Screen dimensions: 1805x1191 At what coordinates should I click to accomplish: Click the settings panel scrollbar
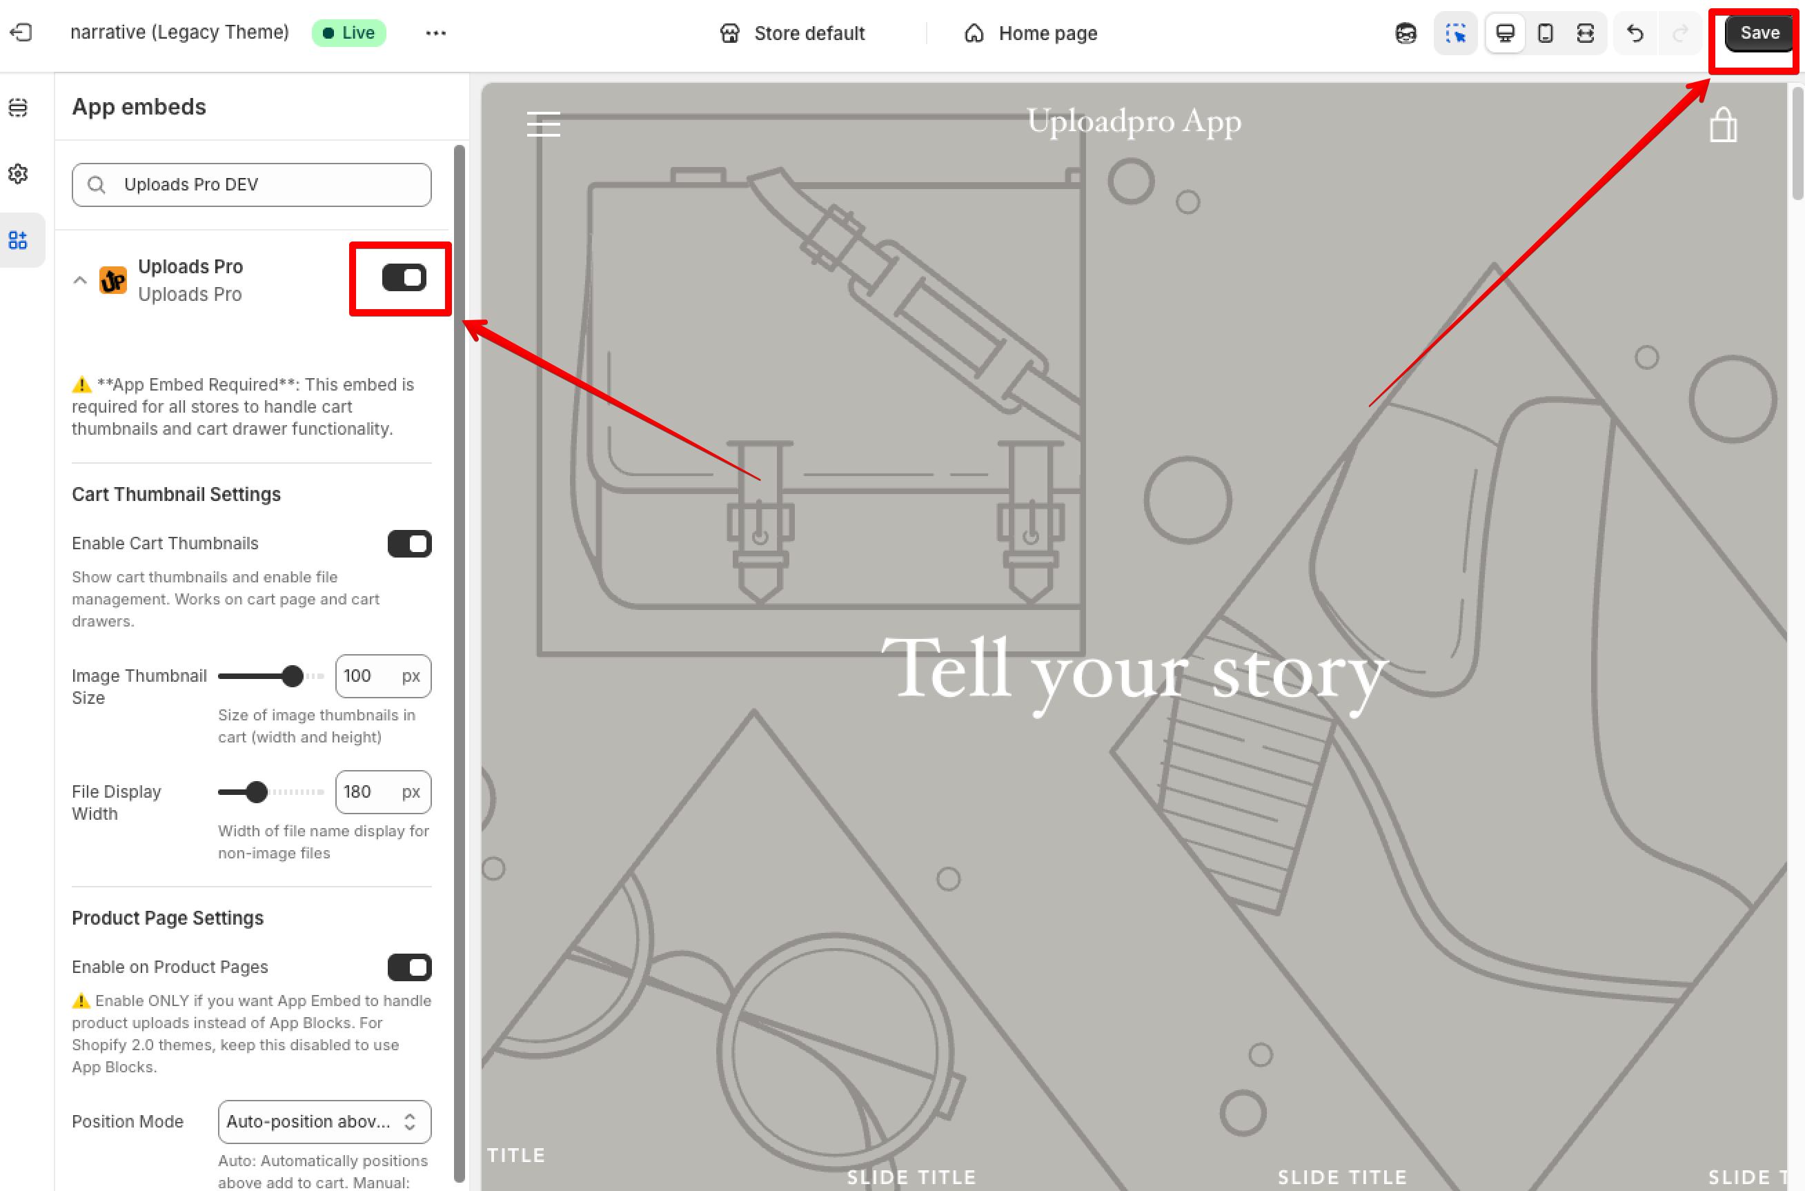coord(460,663)
